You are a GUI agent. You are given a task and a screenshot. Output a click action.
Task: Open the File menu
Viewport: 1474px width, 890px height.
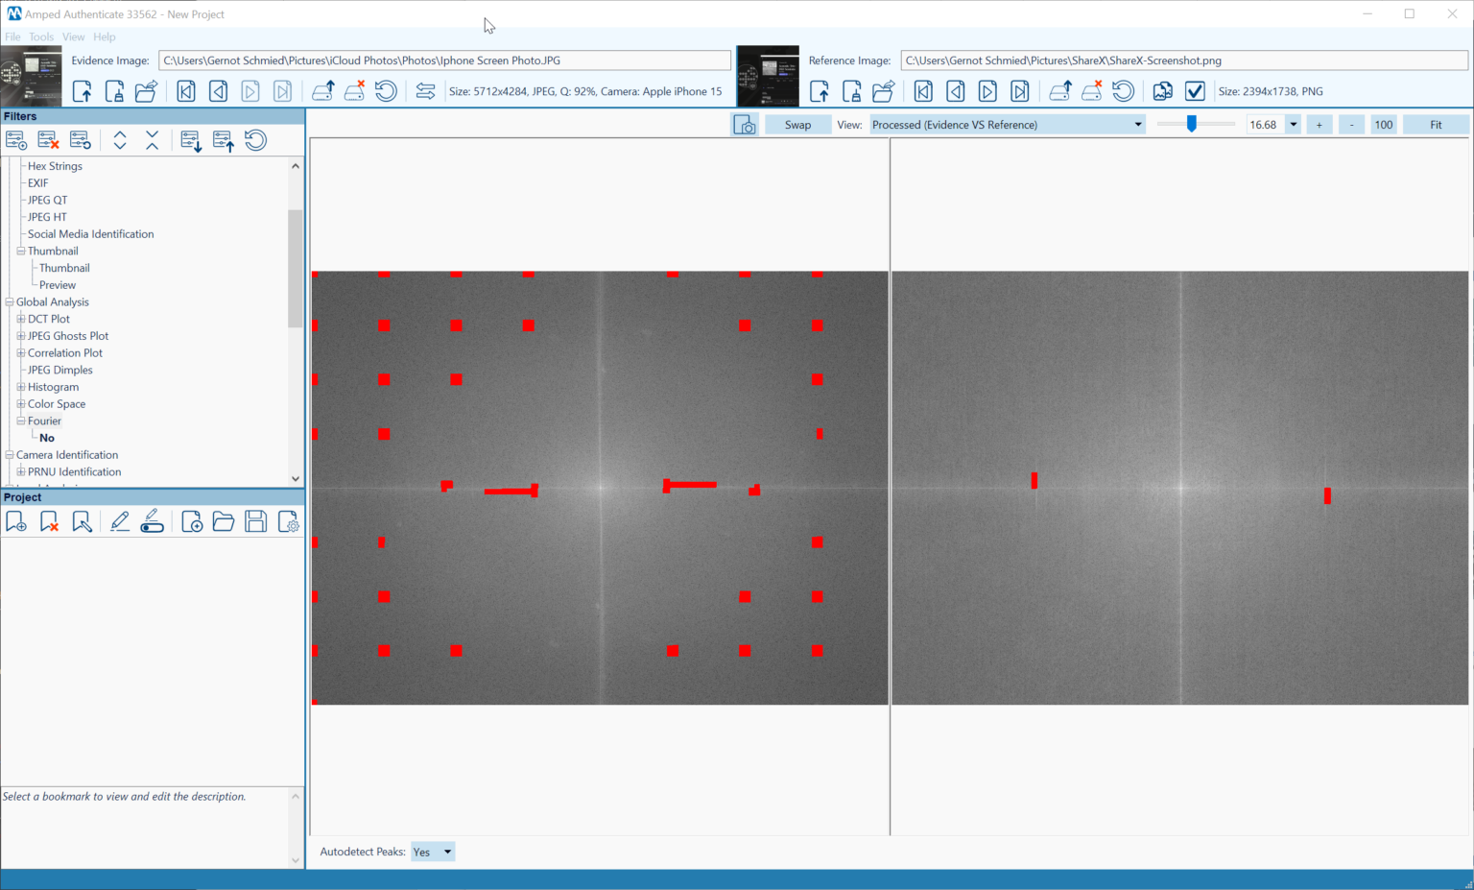[12, 36]
